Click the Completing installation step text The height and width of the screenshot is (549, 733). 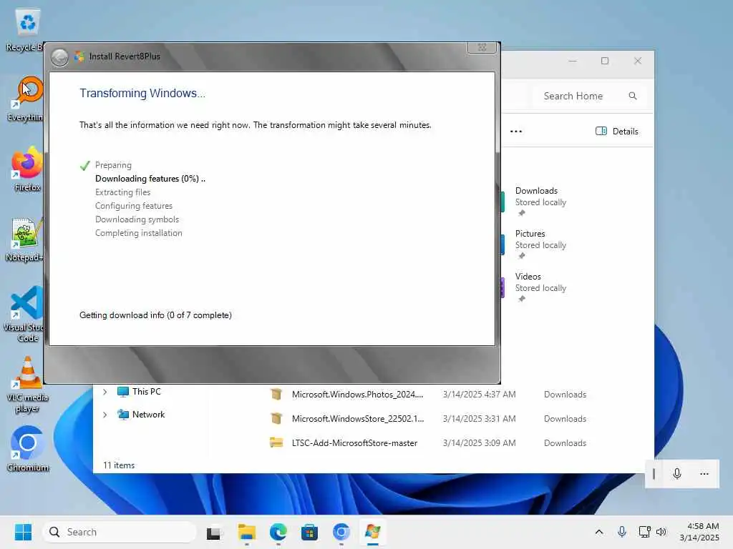tap(138, 233)
